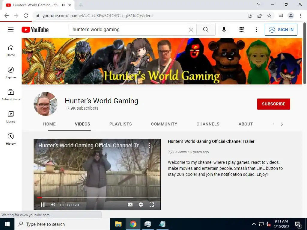Switch to the HOME channel tab
The width and height of the screenshot is (307, 230).
coord(49,124)
